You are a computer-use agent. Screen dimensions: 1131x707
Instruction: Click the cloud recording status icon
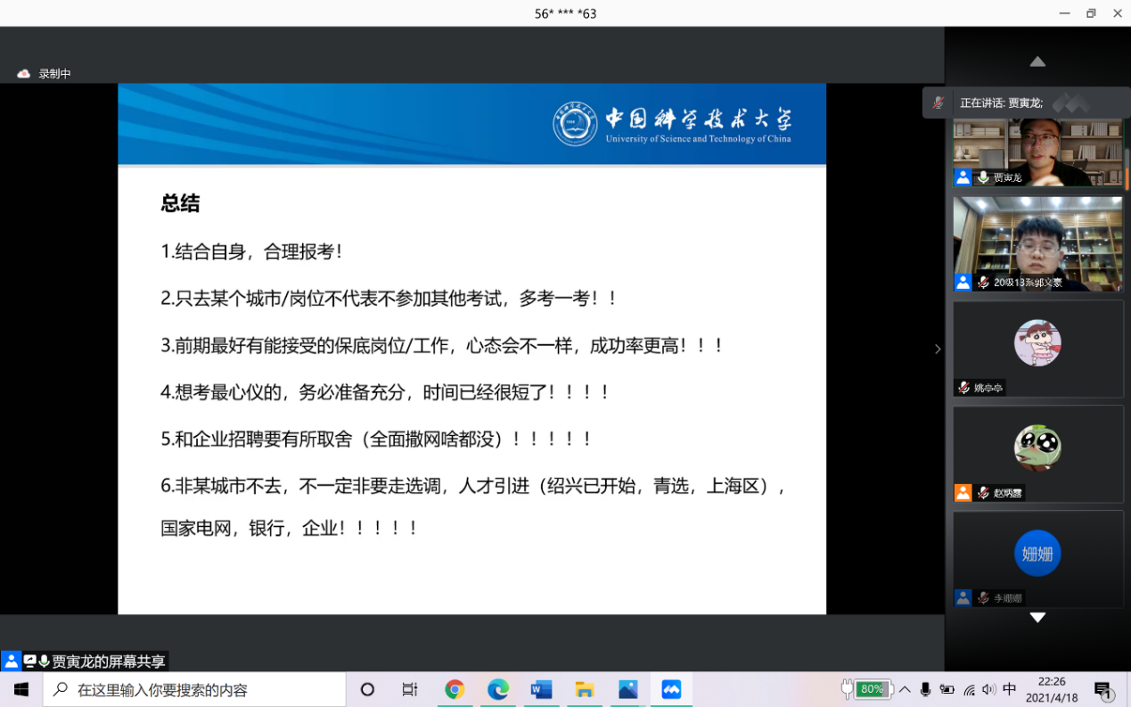(24, 74)
